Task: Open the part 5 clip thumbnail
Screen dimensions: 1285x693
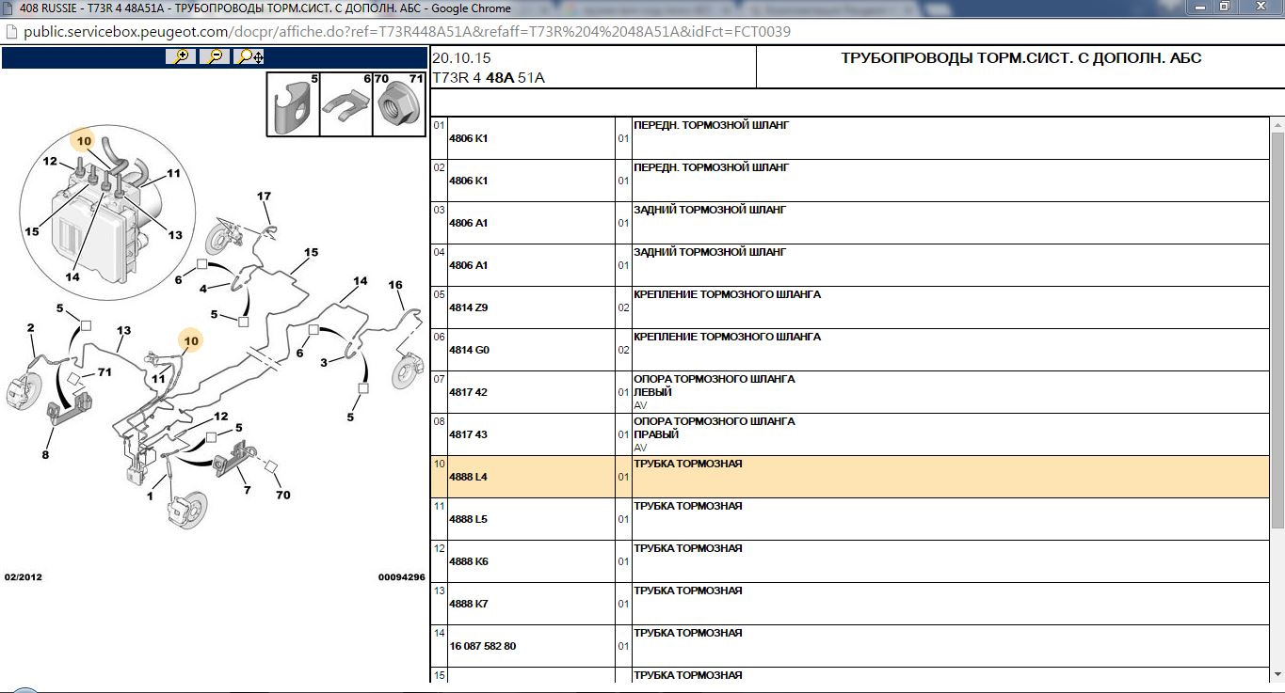Action: (x=293, y=104)
